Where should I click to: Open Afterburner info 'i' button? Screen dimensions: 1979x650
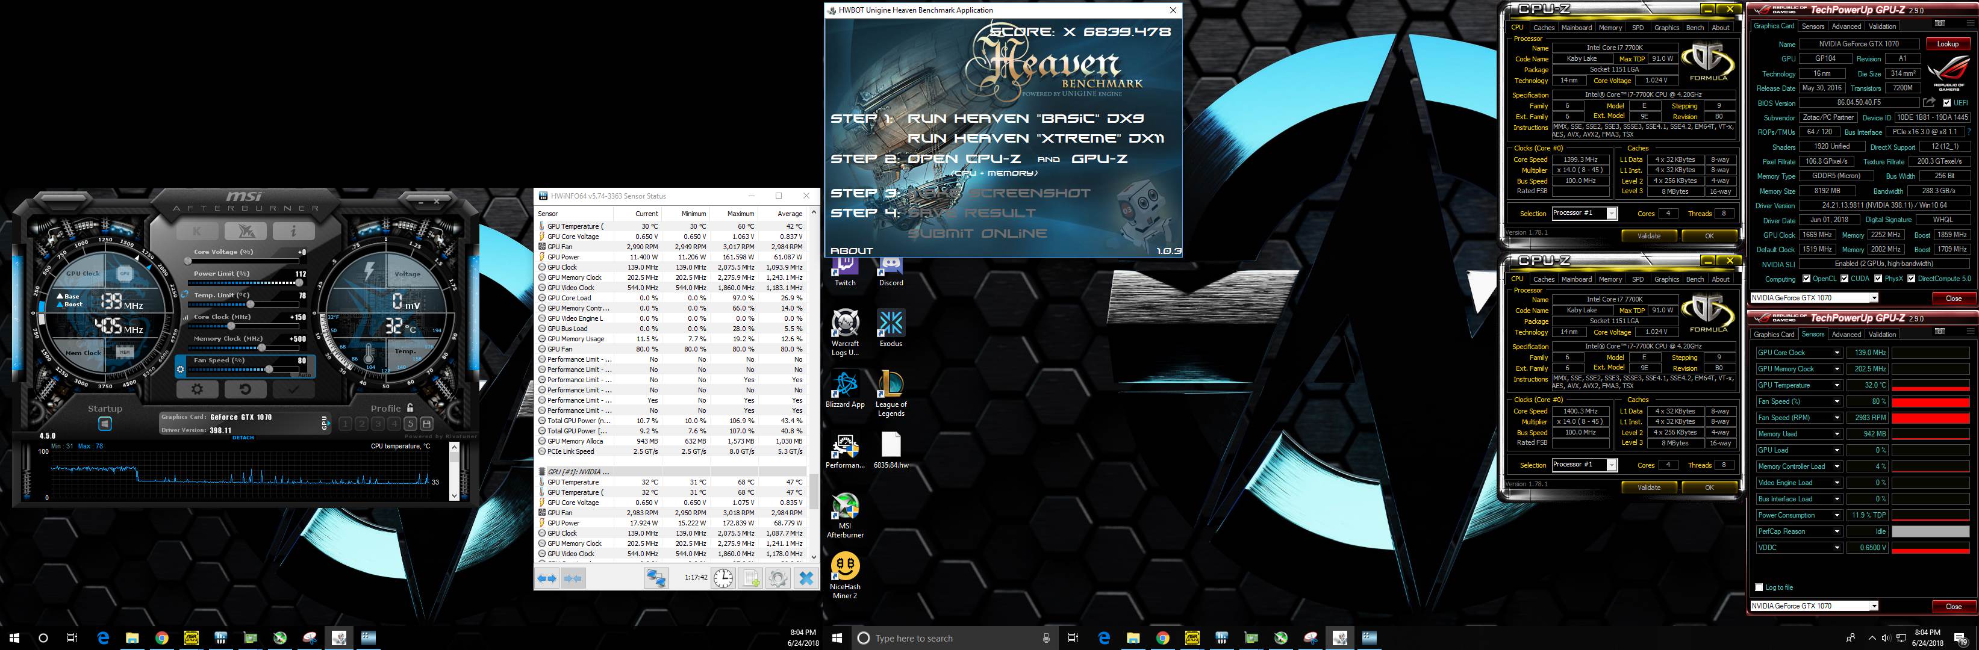293,231
